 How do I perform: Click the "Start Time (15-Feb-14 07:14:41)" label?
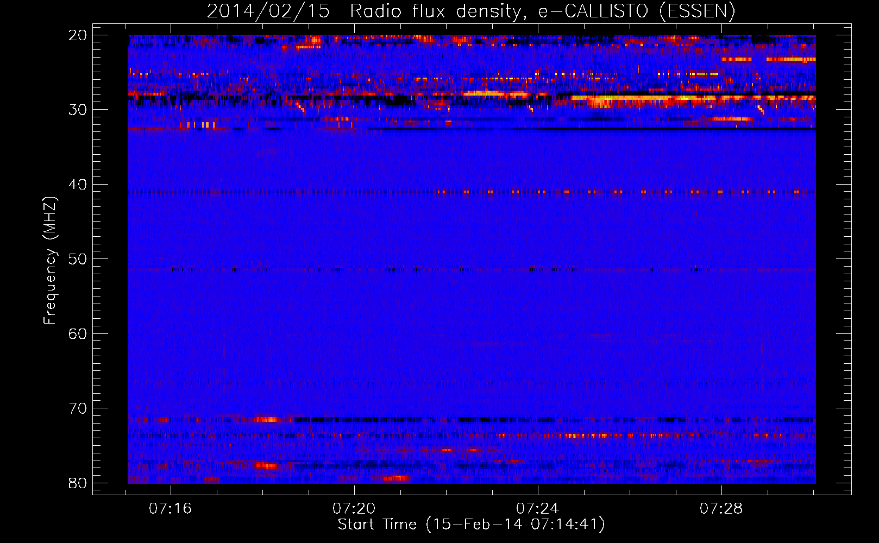pos(471,525)
